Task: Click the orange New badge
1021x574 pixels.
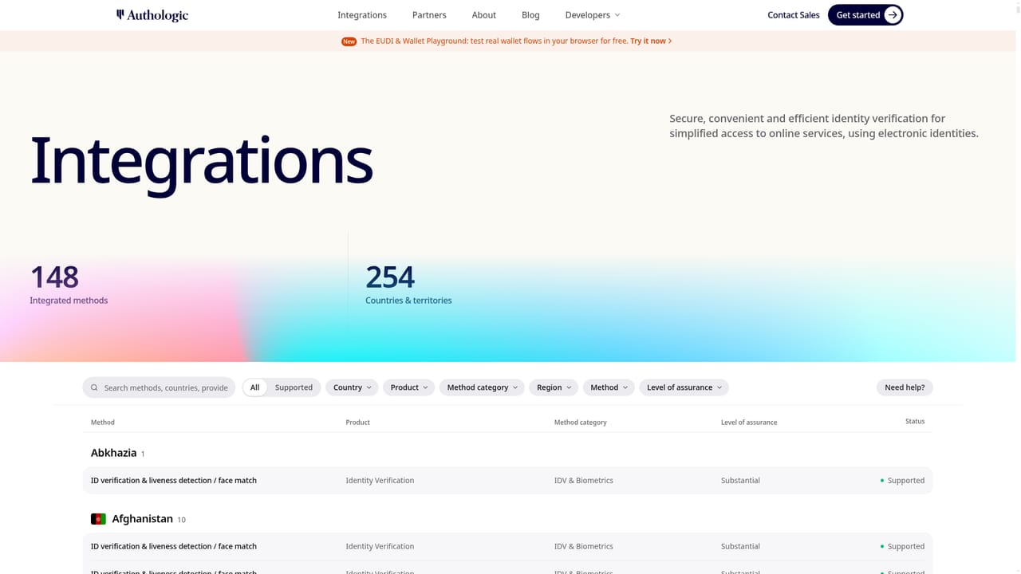Action: 349,41
